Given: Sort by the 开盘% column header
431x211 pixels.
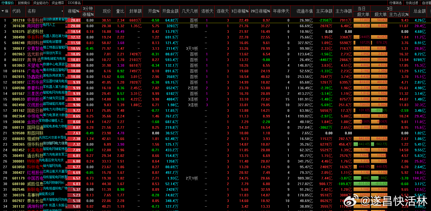Looking at the screenshot, I should [154, 11].
